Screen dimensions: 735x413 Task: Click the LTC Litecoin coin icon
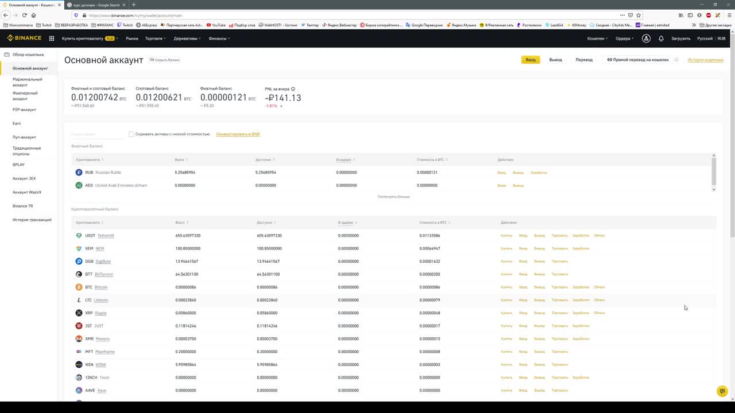point(79,300)
